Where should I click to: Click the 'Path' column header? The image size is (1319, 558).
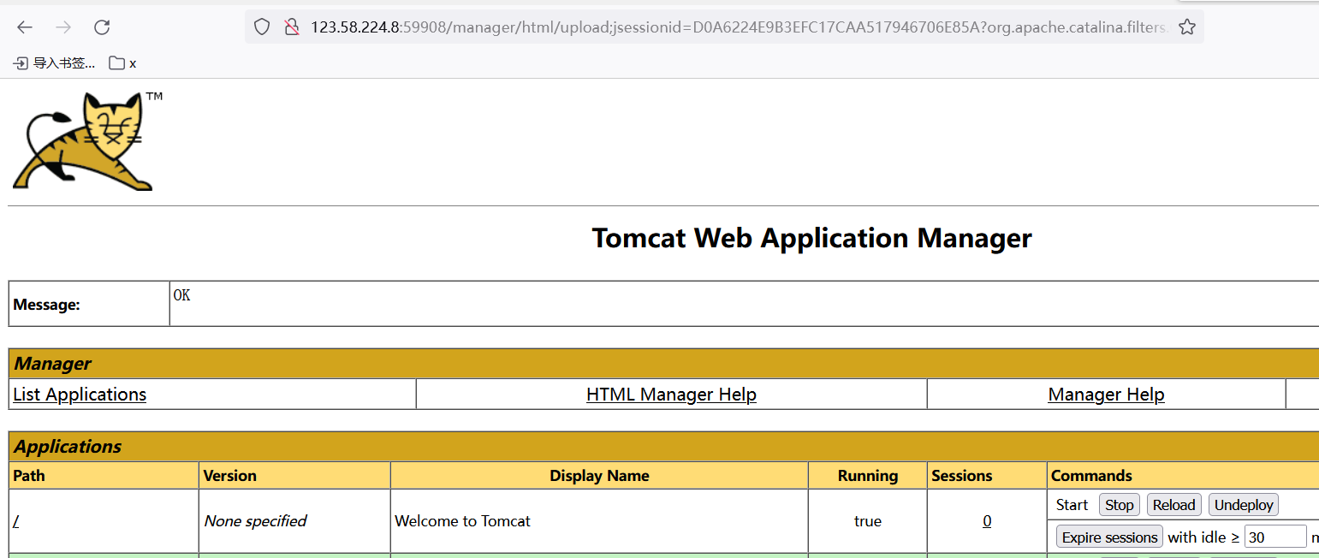point(104,476)
